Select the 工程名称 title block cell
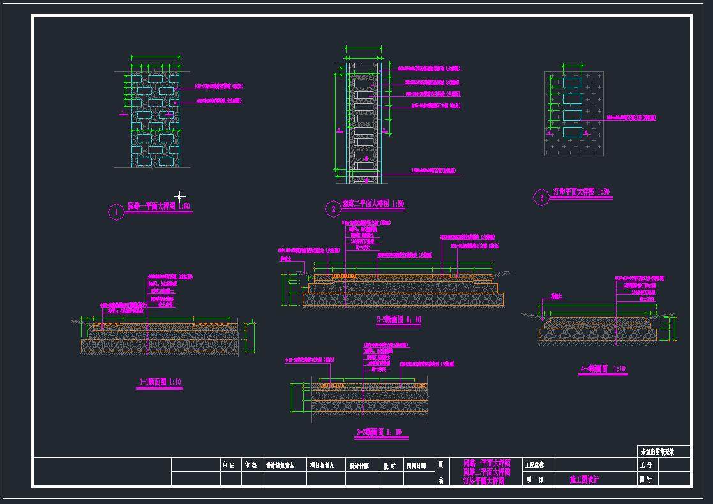Viewport: 713px width, 504px height. tap(539, 465)
